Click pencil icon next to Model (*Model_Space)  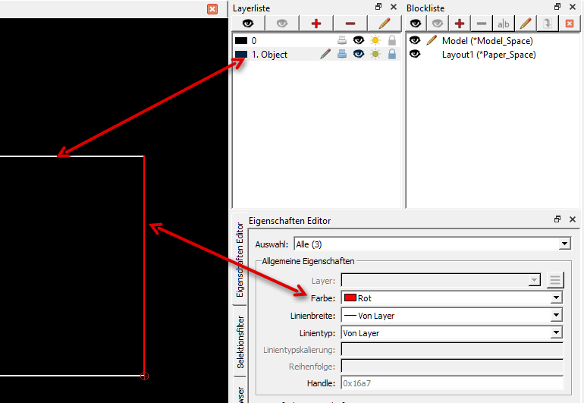click(432, 40)
